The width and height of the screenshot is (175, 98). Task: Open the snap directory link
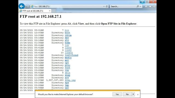68,75
